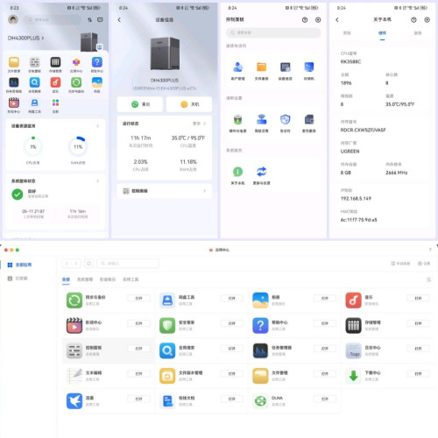Open the Storage Manager icon on phone home

tap(55, 62)
